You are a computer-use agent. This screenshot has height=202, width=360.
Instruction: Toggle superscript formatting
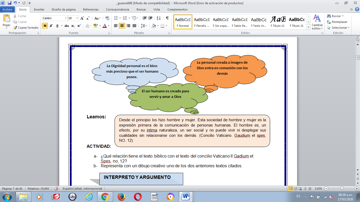(x=79, y=26)
